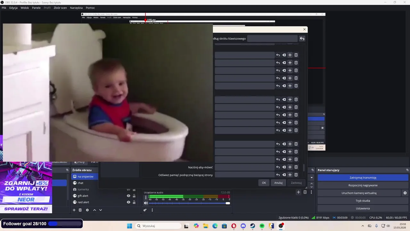Hide the raid alert source
Image resolution: width=410 pixels, height=231 pixels.
(128, 202)
